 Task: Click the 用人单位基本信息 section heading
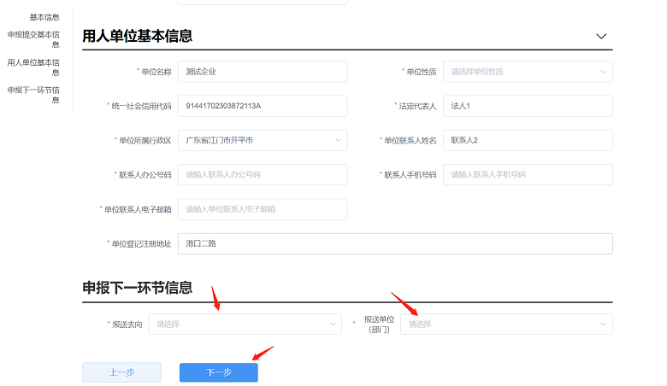(138, 36)
